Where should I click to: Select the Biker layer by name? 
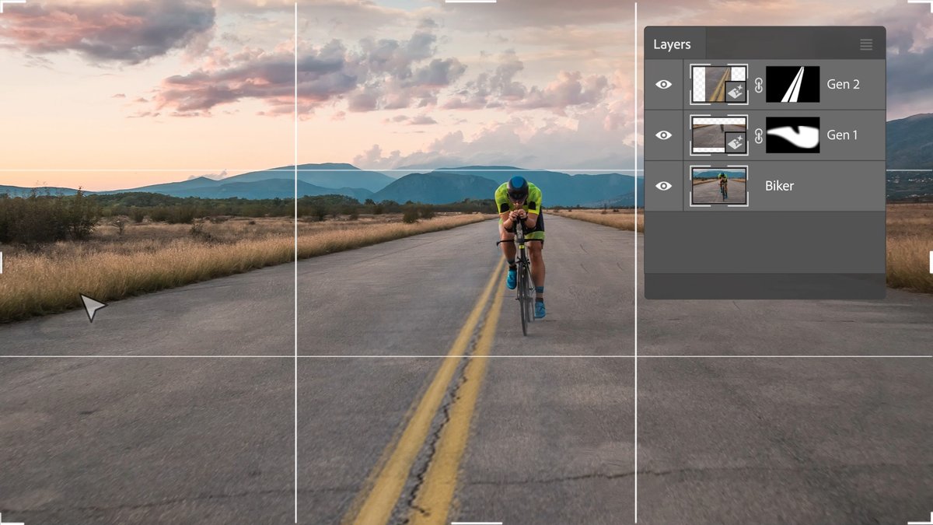(x=779, y=185)
